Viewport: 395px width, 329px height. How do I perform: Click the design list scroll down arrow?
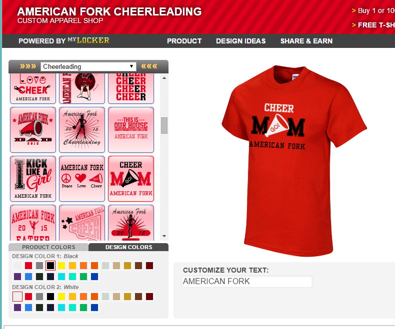(x=164, y=236)
